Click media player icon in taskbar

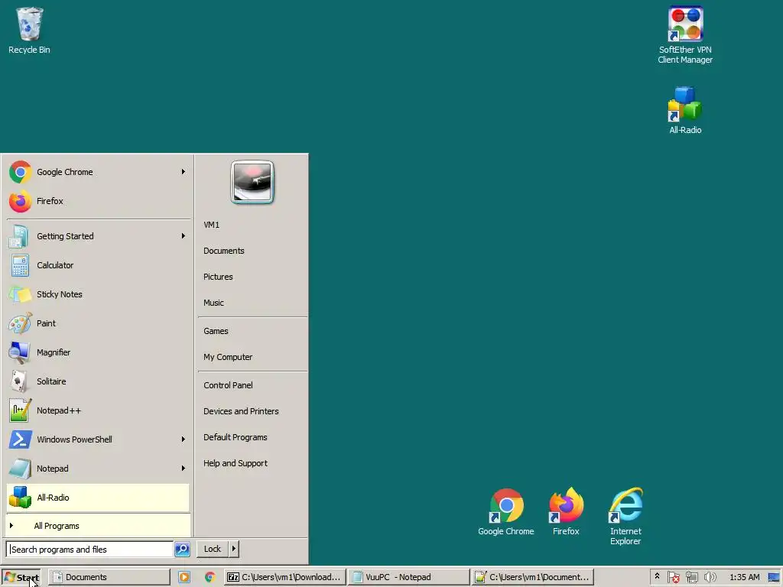[184, 577]
